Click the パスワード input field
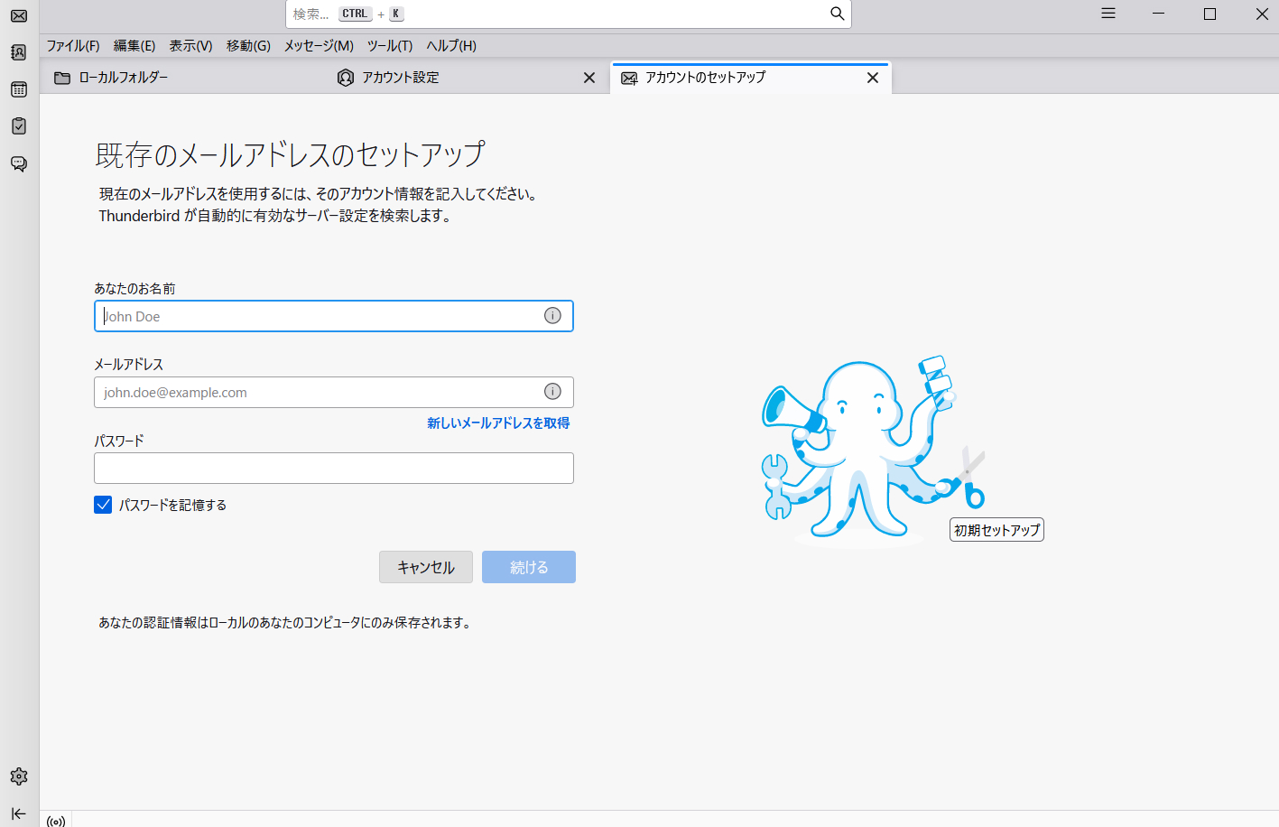This screenshot has width=1279, height=827. [x=334, y=468]
